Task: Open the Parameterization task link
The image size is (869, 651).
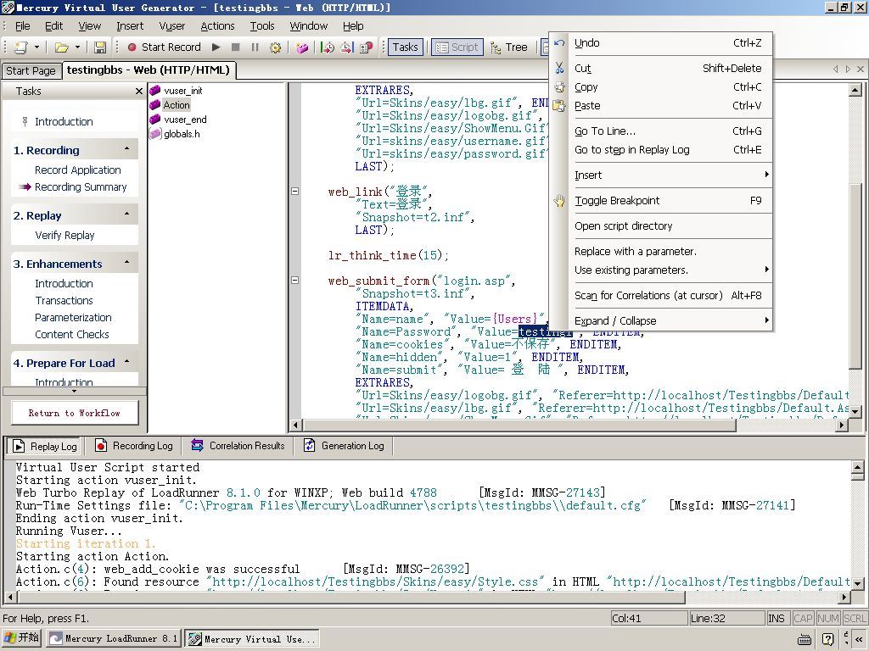Action: pos(73,318)
